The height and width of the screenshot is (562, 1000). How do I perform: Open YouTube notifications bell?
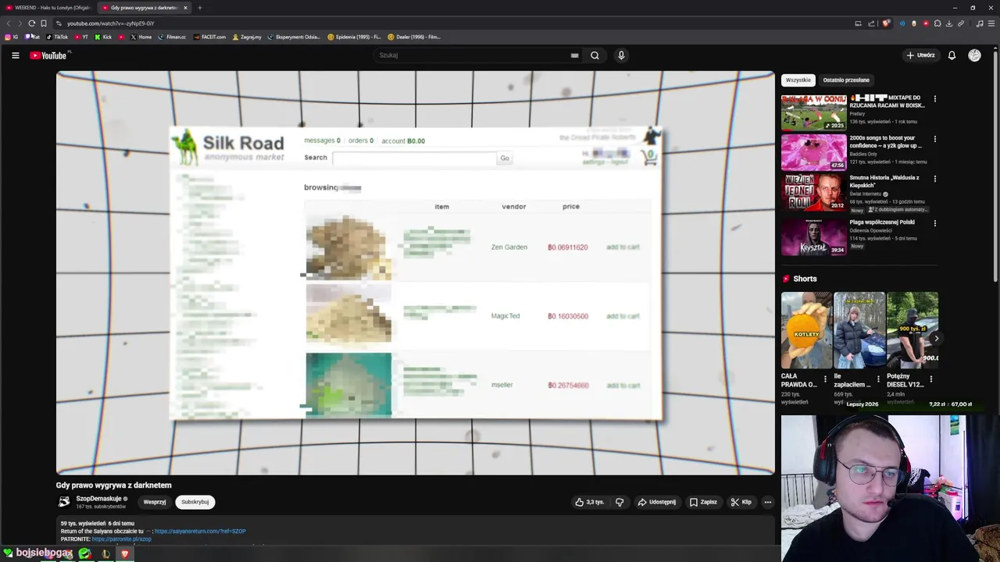click(952, 55)
